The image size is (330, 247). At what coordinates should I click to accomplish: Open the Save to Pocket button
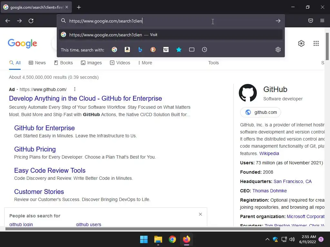click(x=310, y=21)
